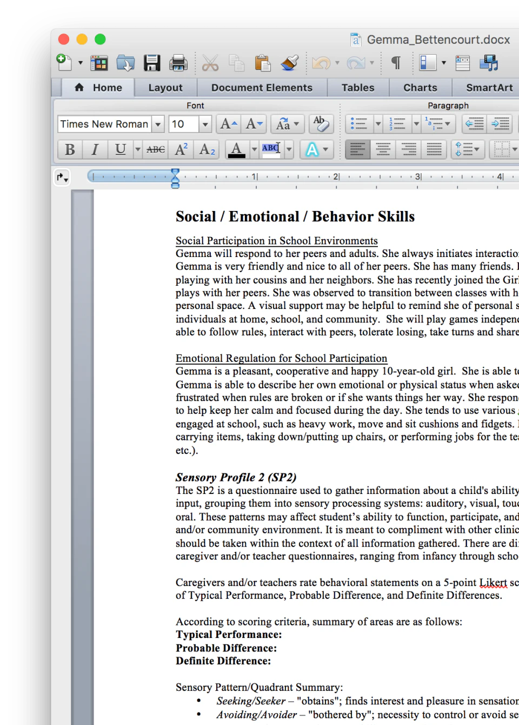519x725 pixels.
Task: Click the Clear Formatting eraser icon
Action: (321, 124)
